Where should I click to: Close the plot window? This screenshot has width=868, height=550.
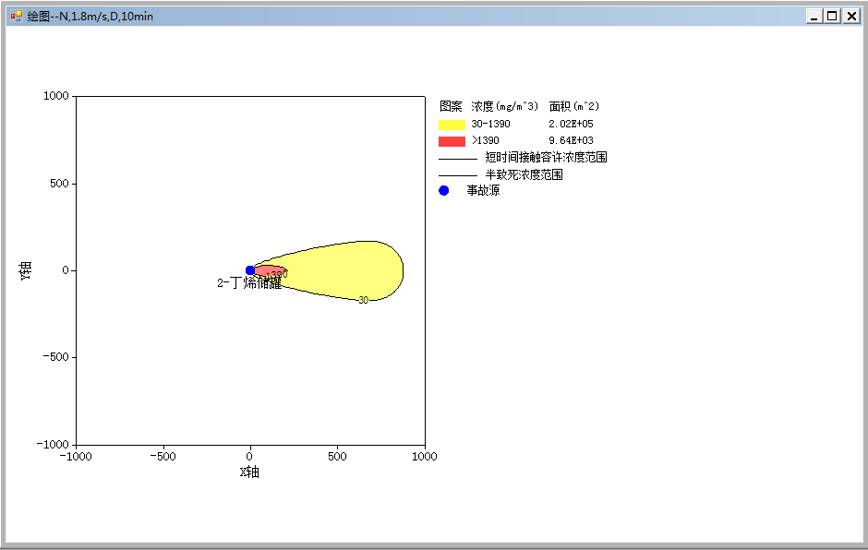851,16
